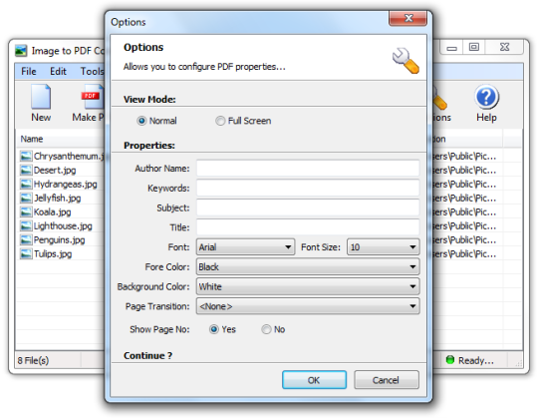The image size is (538, 418).
Task: Click the 8 File(s) status bar text
Action: (33, 360)
